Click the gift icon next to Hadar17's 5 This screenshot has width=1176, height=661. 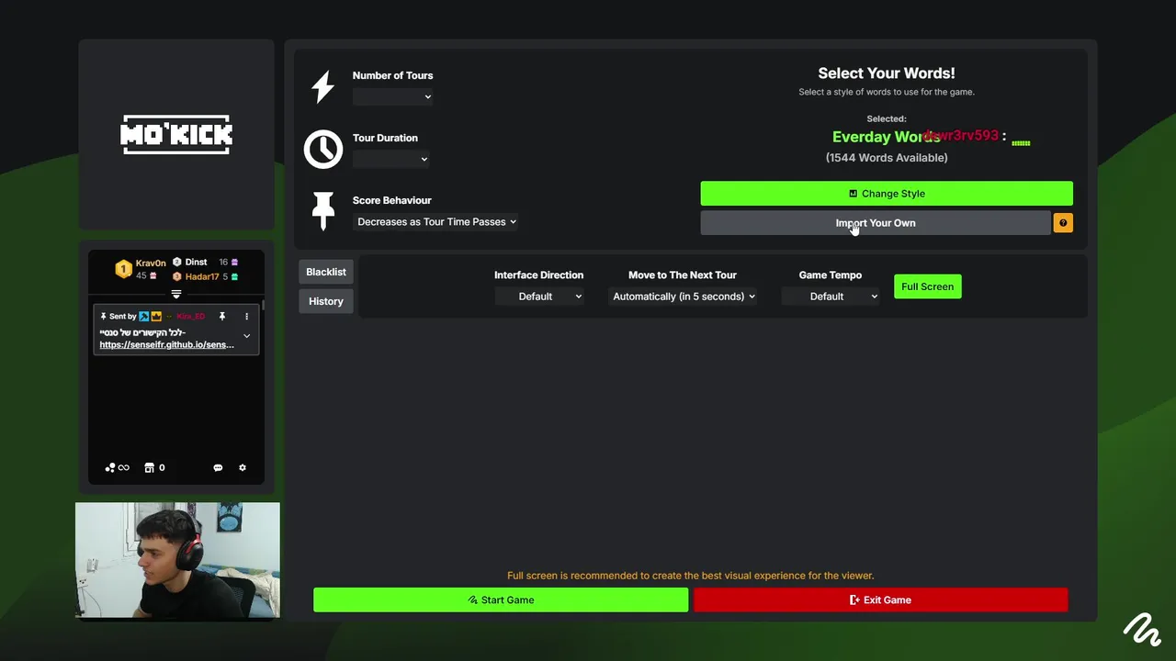tap(234, 276)
